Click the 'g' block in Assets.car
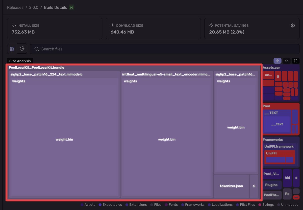The image size is (303, 210). pos(278,76)
